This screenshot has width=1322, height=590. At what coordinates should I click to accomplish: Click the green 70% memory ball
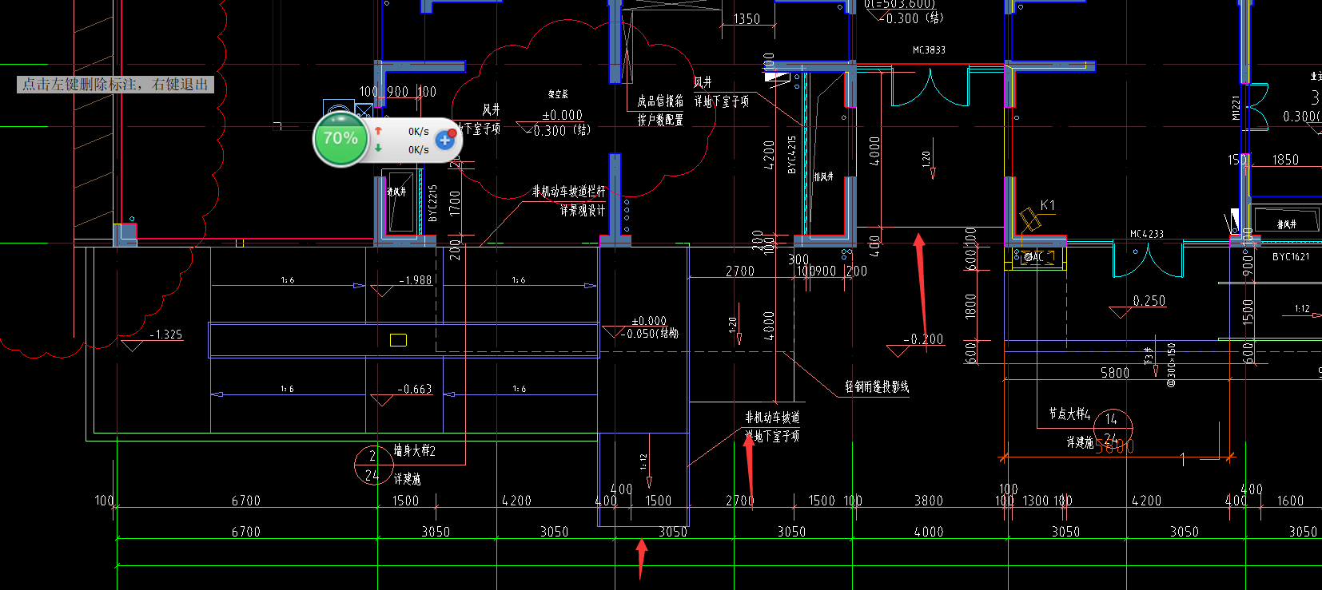click(x=341, y=139)
